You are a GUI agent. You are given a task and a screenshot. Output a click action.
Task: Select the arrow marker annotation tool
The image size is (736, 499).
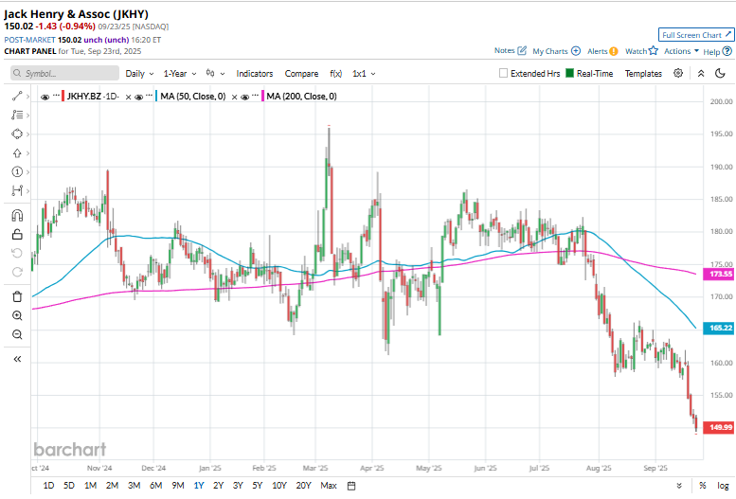tap(17, 153)
